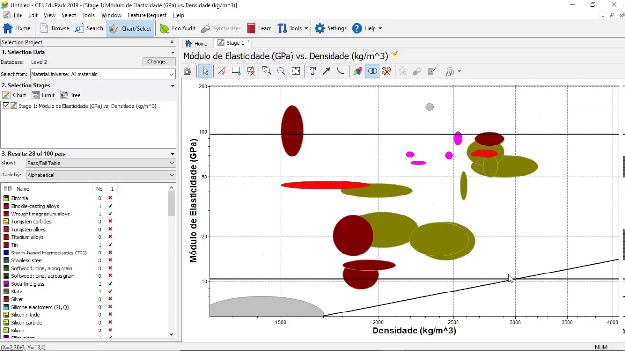Open the chart settings gear icon

[187, 71]
